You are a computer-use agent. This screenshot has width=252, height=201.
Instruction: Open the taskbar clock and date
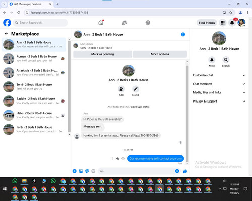click(234, 189)
